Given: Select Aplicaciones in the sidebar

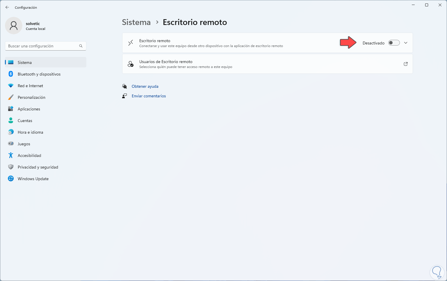Looking at the screenshot, I should pyautogui.click(x=29, y=109).
